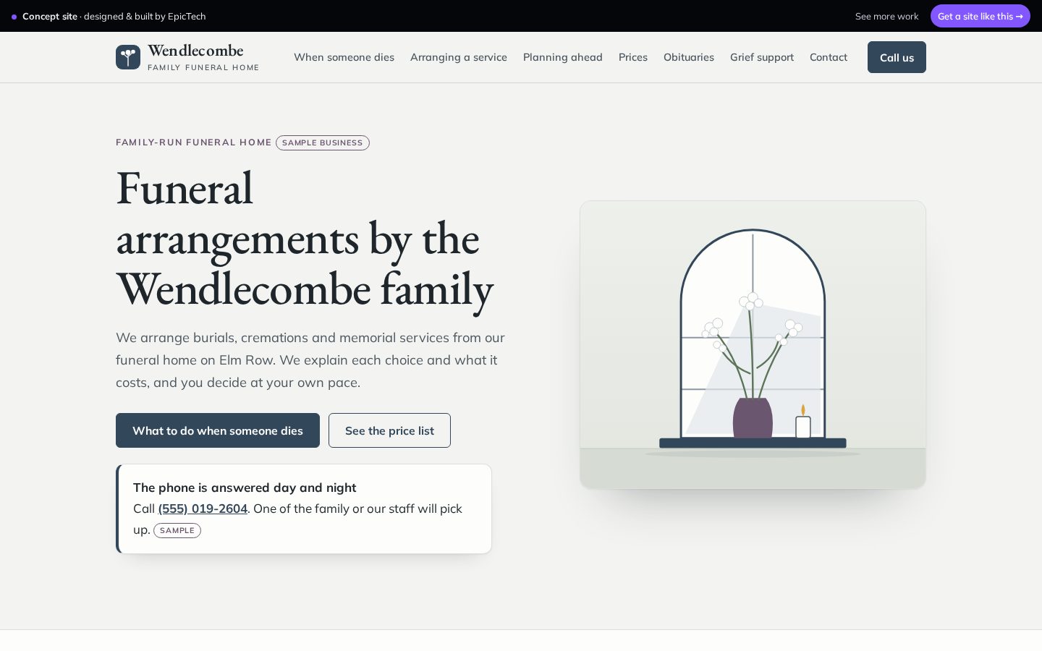This screenshot has height=651, width=1042.
Task: Open the Obituaries section
Action: 689,57
